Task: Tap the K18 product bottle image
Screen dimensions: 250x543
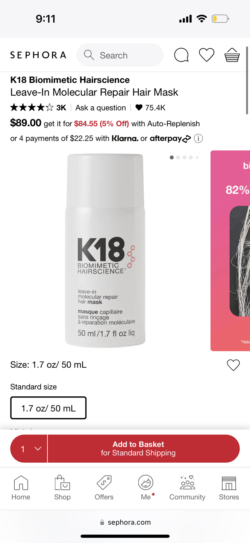Action: point(105,250)
